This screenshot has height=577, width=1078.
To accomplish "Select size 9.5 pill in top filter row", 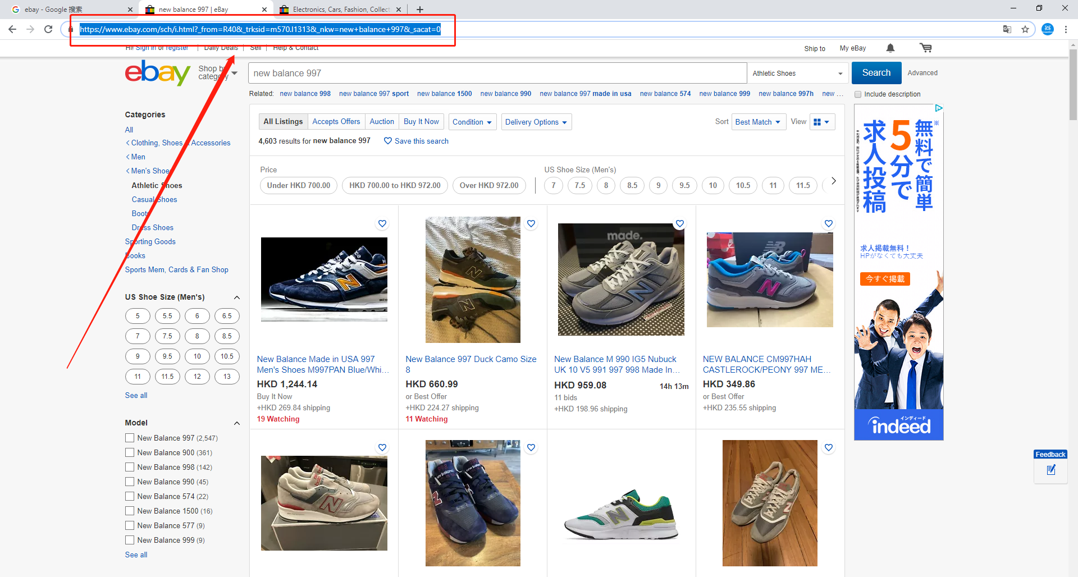I will [684, 185].
